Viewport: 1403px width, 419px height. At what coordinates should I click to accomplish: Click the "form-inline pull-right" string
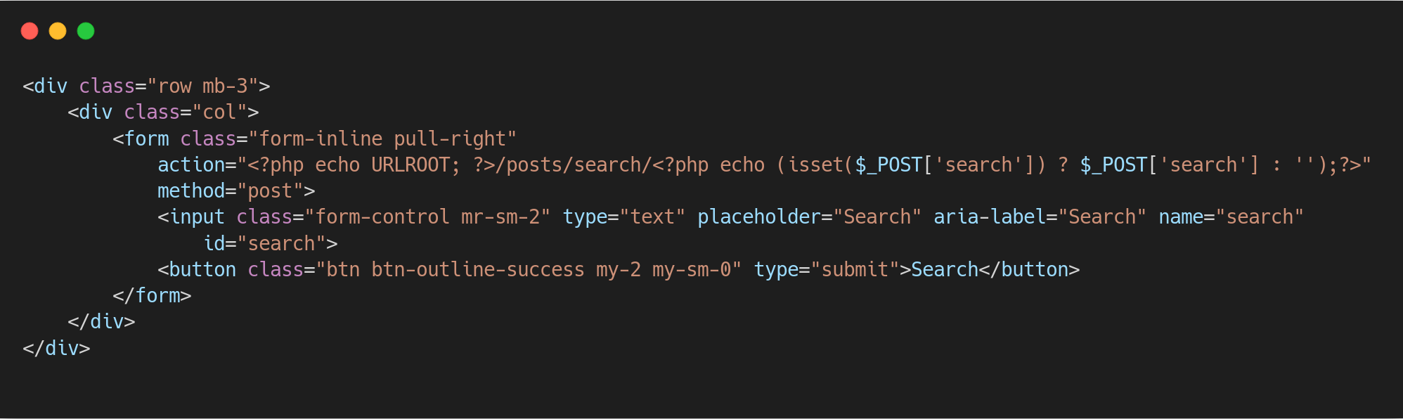pos(382,138)
